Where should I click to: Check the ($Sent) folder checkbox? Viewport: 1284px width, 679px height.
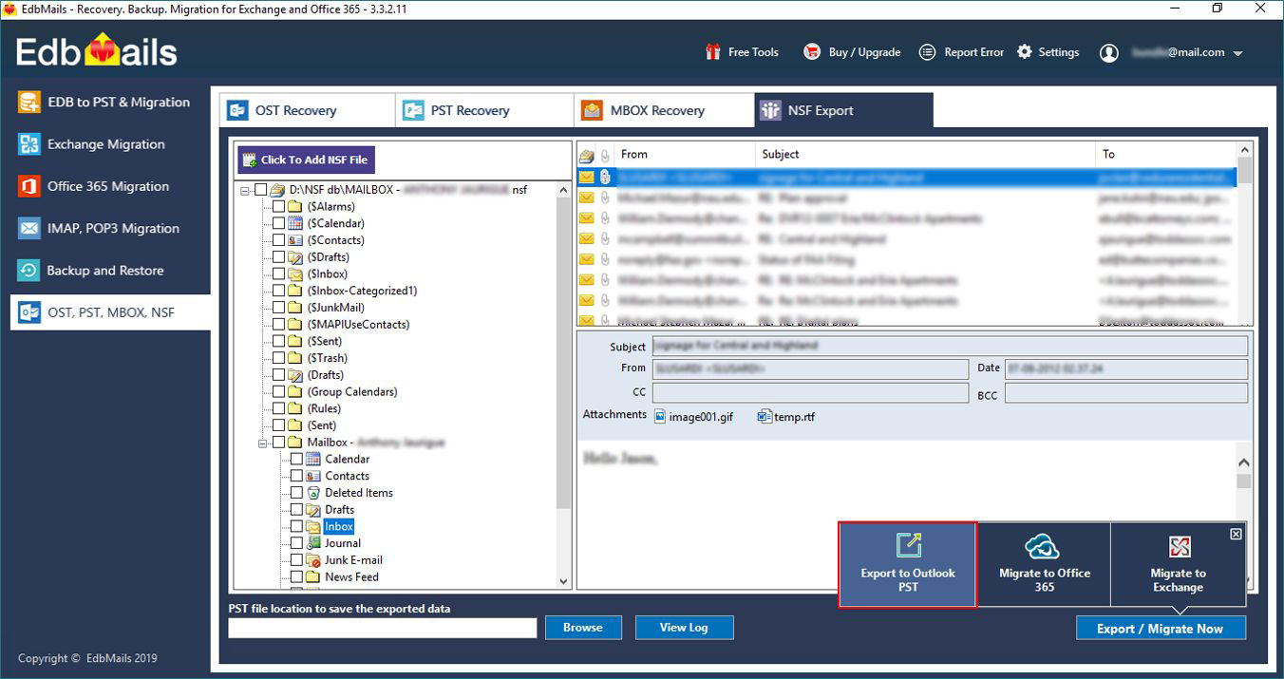pyautogui.click(x=278, y=341)
